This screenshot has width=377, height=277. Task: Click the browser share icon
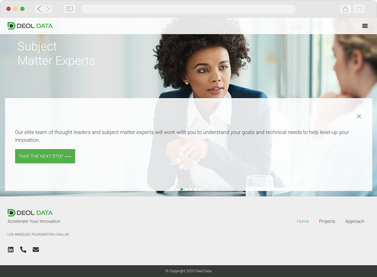point(345,9)
